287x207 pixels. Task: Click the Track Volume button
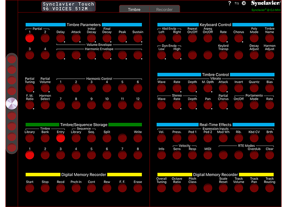[x=239, y=188]
